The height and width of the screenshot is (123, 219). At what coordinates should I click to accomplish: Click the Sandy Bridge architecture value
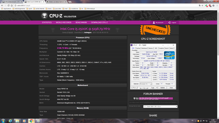[x=68, y=55]
